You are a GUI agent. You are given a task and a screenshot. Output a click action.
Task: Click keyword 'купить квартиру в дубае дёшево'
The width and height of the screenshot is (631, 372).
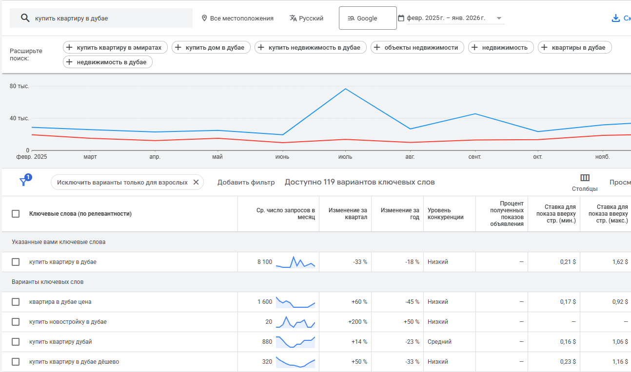[74, 362]
